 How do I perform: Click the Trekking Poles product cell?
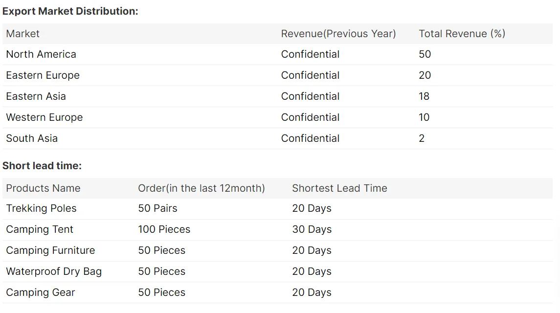[x=41, y=208]
